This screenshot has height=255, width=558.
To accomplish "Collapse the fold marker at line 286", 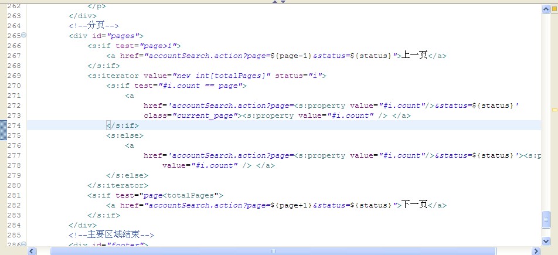I will (24, 244).
